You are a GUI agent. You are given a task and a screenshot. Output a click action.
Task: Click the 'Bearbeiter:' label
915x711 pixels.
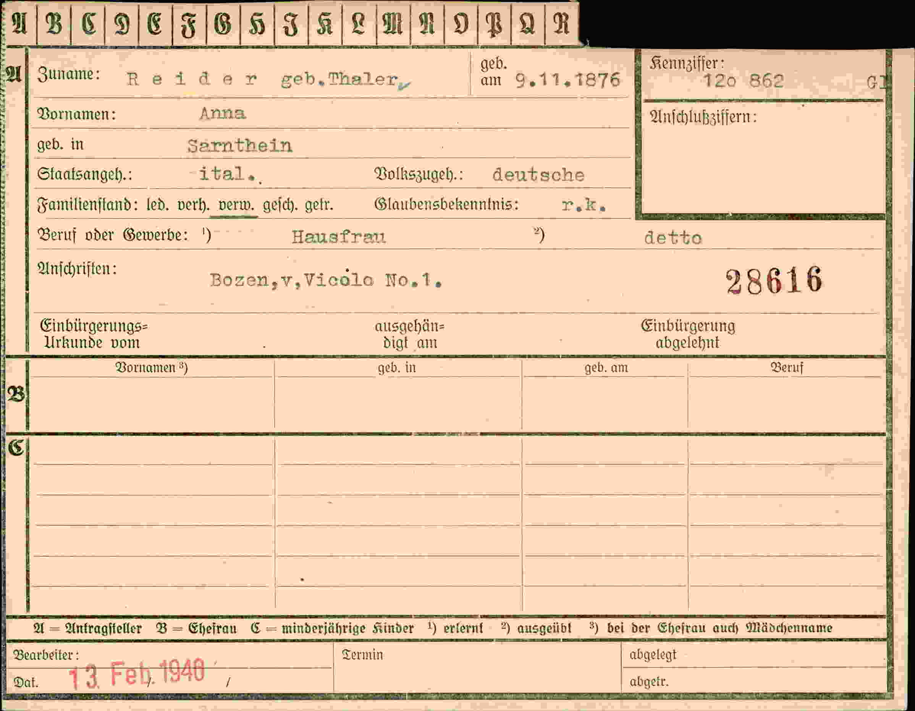pos(46,654)
